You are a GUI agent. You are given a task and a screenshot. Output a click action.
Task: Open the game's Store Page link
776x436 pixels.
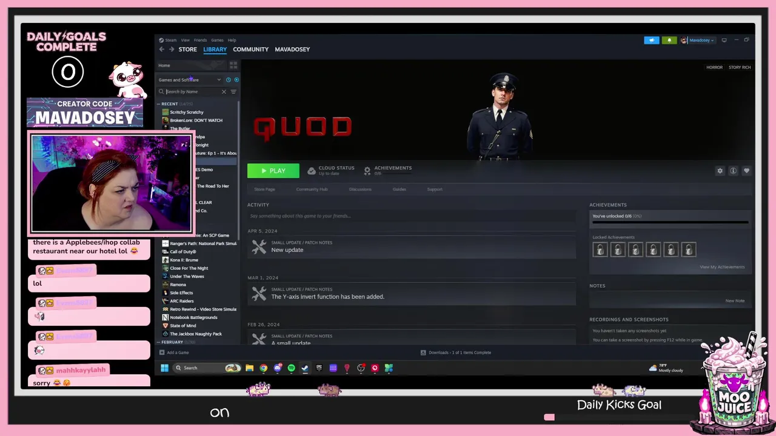click(264, 190)
